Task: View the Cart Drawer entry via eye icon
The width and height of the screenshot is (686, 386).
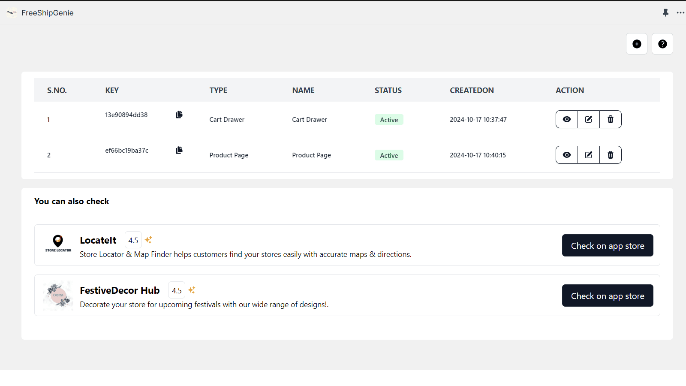Action: 567,119
